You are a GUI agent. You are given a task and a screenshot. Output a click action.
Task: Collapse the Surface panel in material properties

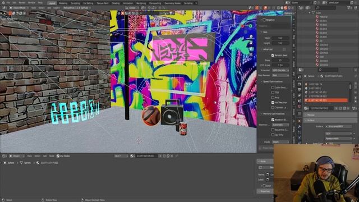point(330,120)
